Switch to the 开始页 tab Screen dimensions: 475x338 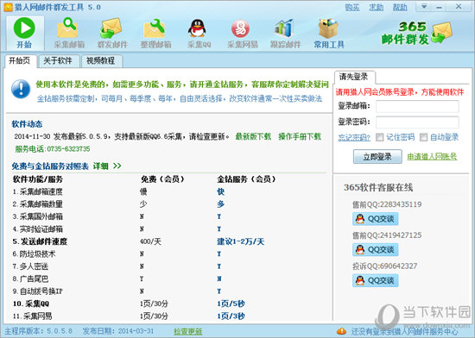tap(20, 60)
